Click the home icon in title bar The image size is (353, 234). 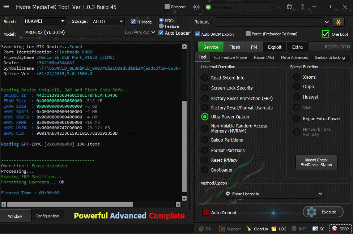[x=289, y=6]
